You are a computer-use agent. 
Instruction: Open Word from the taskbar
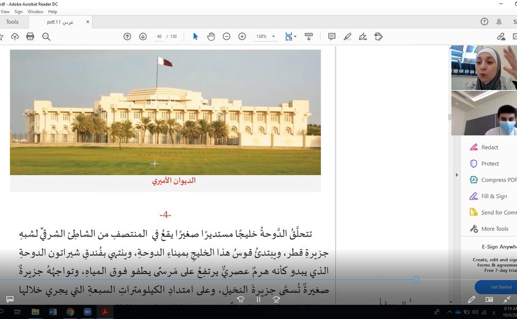point(53,312)
